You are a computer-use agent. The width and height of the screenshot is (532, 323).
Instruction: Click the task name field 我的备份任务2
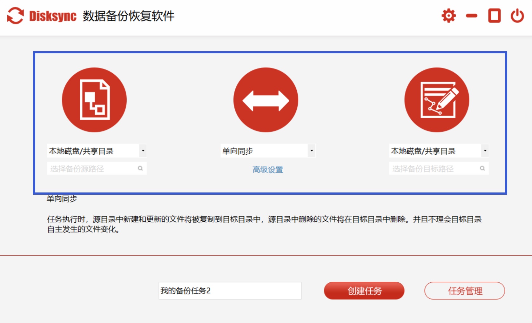[x=230, y=291]
